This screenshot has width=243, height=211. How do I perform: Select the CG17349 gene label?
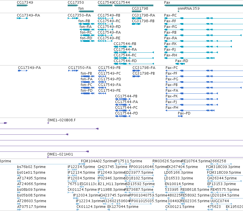click(x=25, y=3)
